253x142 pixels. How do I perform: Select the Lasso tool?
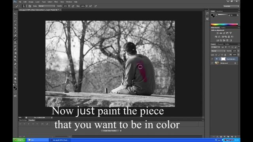point(15,21)
